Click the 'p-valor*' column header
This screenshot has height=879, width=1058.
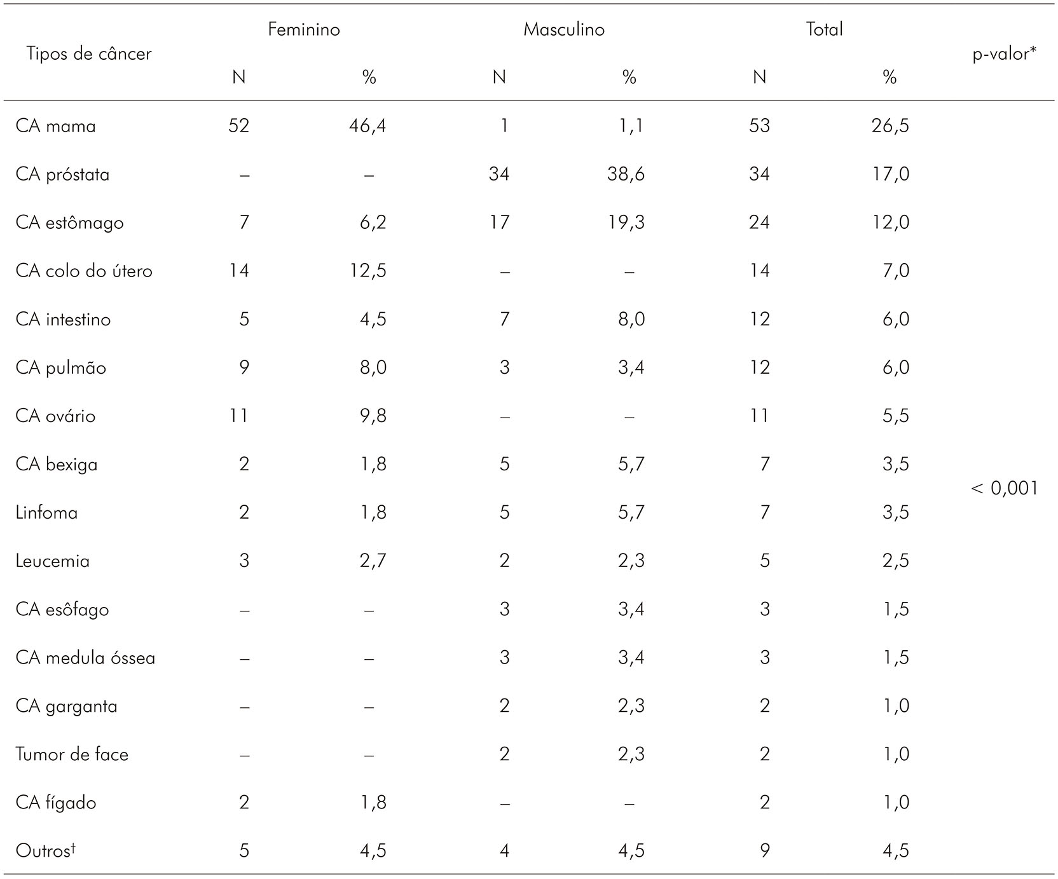tap(1005, 54)
